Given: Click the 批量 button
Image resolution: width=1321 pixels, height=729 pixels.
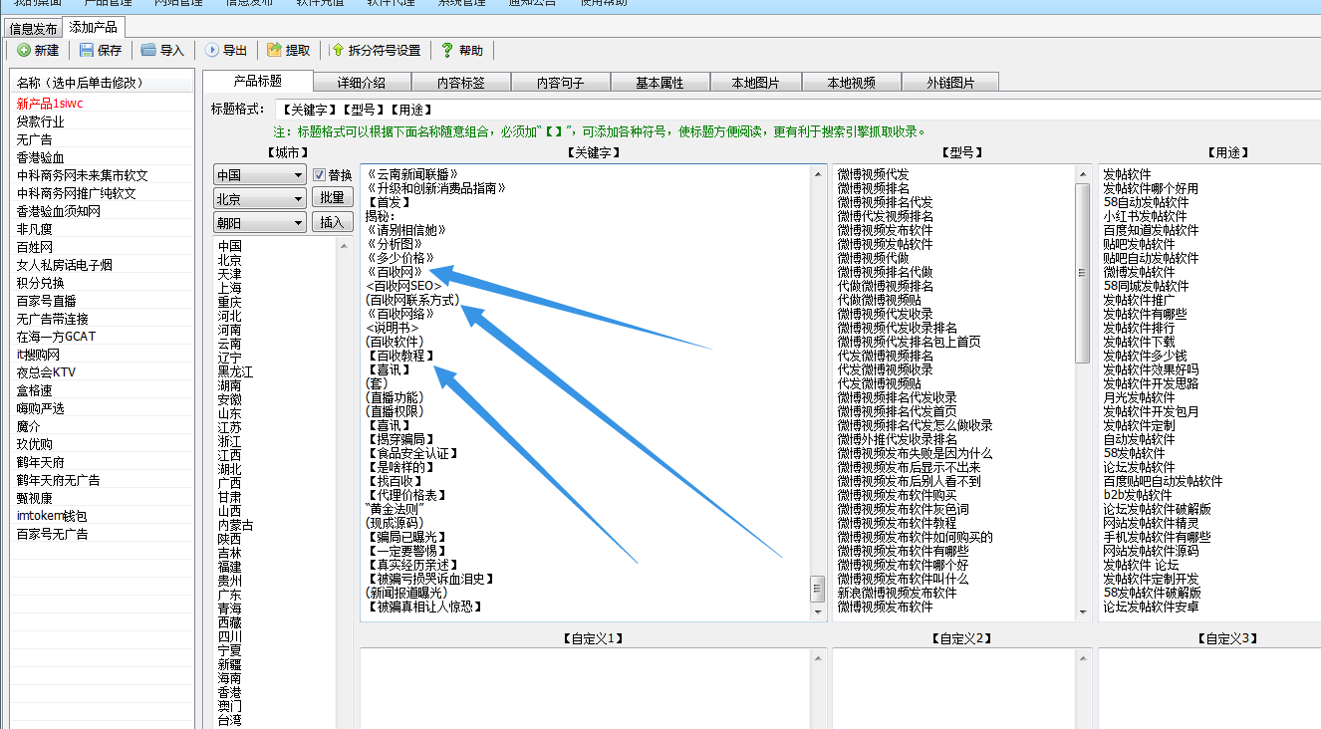Looking at the screenshot, I should pyautogui.click(x=333, y=197).
